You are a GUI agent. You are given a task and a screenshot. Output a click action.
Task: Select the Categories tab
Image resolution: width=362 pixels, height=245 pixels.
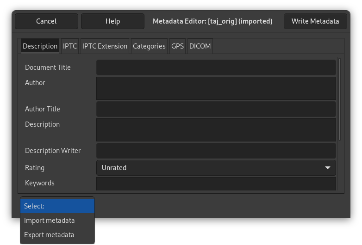click(x=149, y=46)
